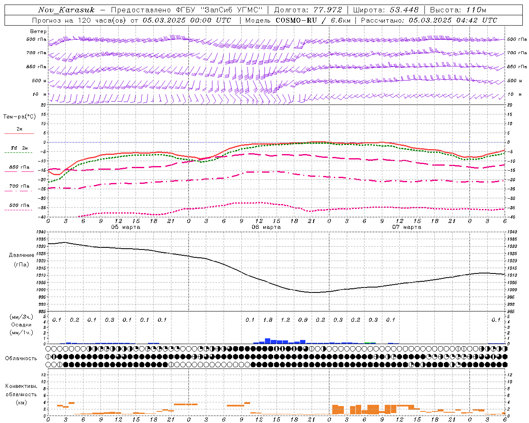Click the 'Рассчитано: 05.03.2025 04:42 UTC' timestamp

[429, 20]
